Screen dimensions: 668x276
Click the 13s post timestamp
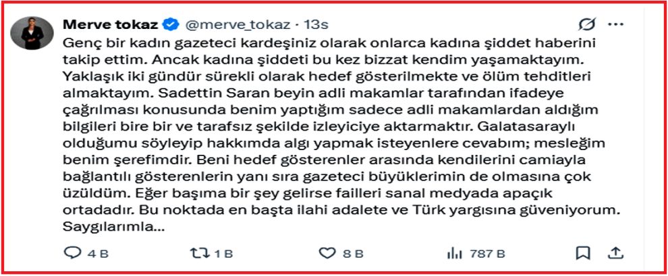316,25
